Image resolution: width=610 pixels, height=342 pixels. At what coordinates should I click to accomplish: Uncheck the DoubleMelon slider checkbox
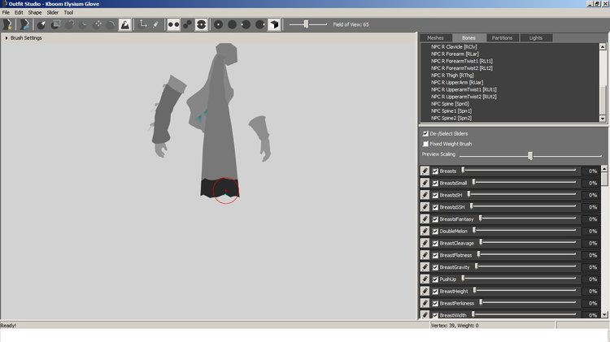[x=435, y=232]
